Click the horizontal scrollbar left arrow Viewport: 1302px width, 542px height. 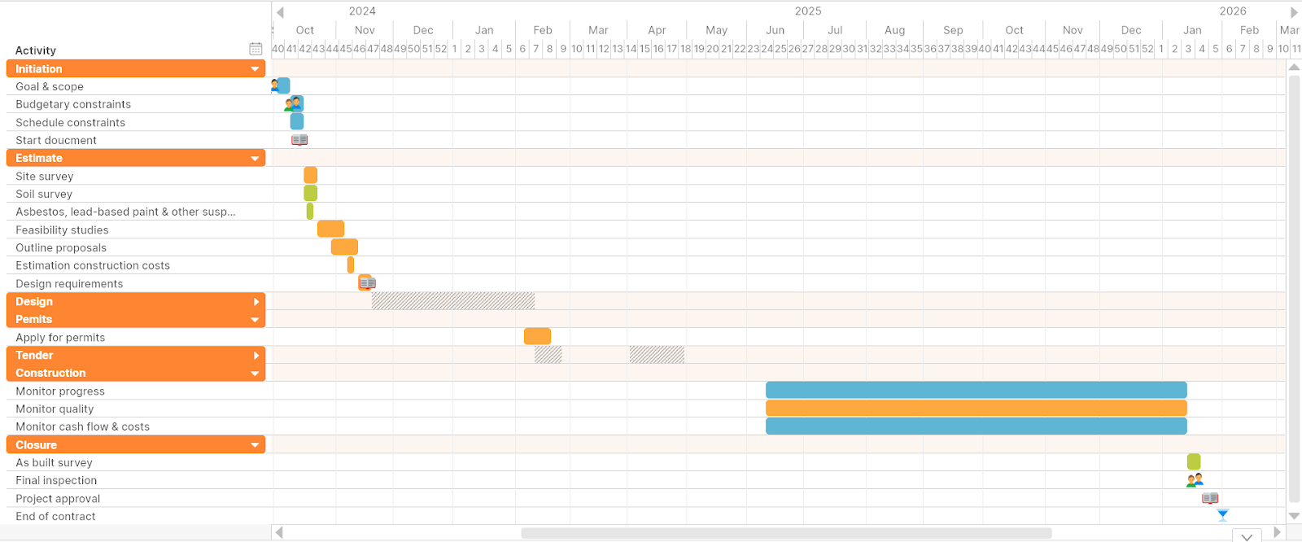coord(279,532)
